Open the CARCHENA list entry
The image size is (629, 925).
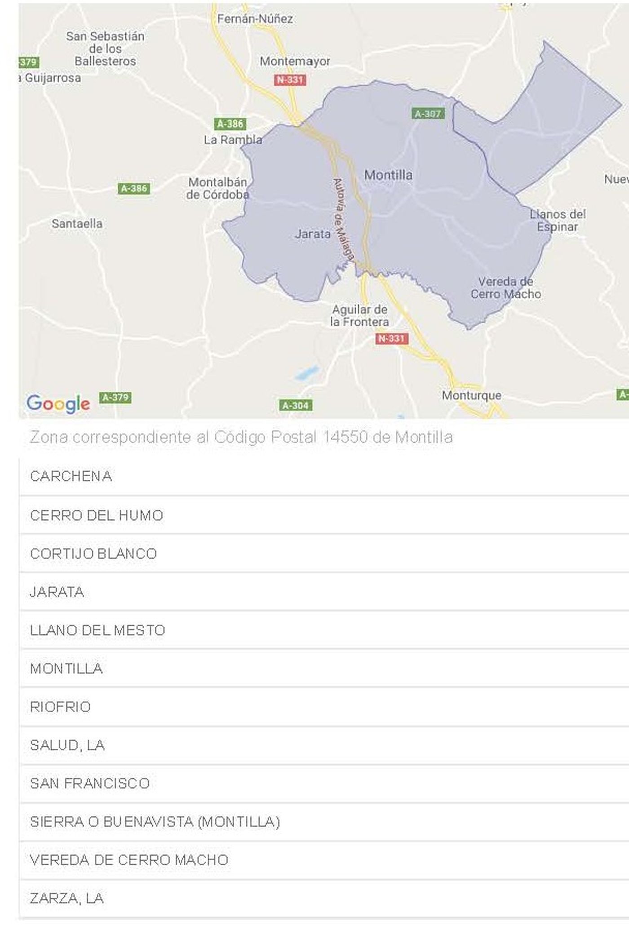(324, 477)
